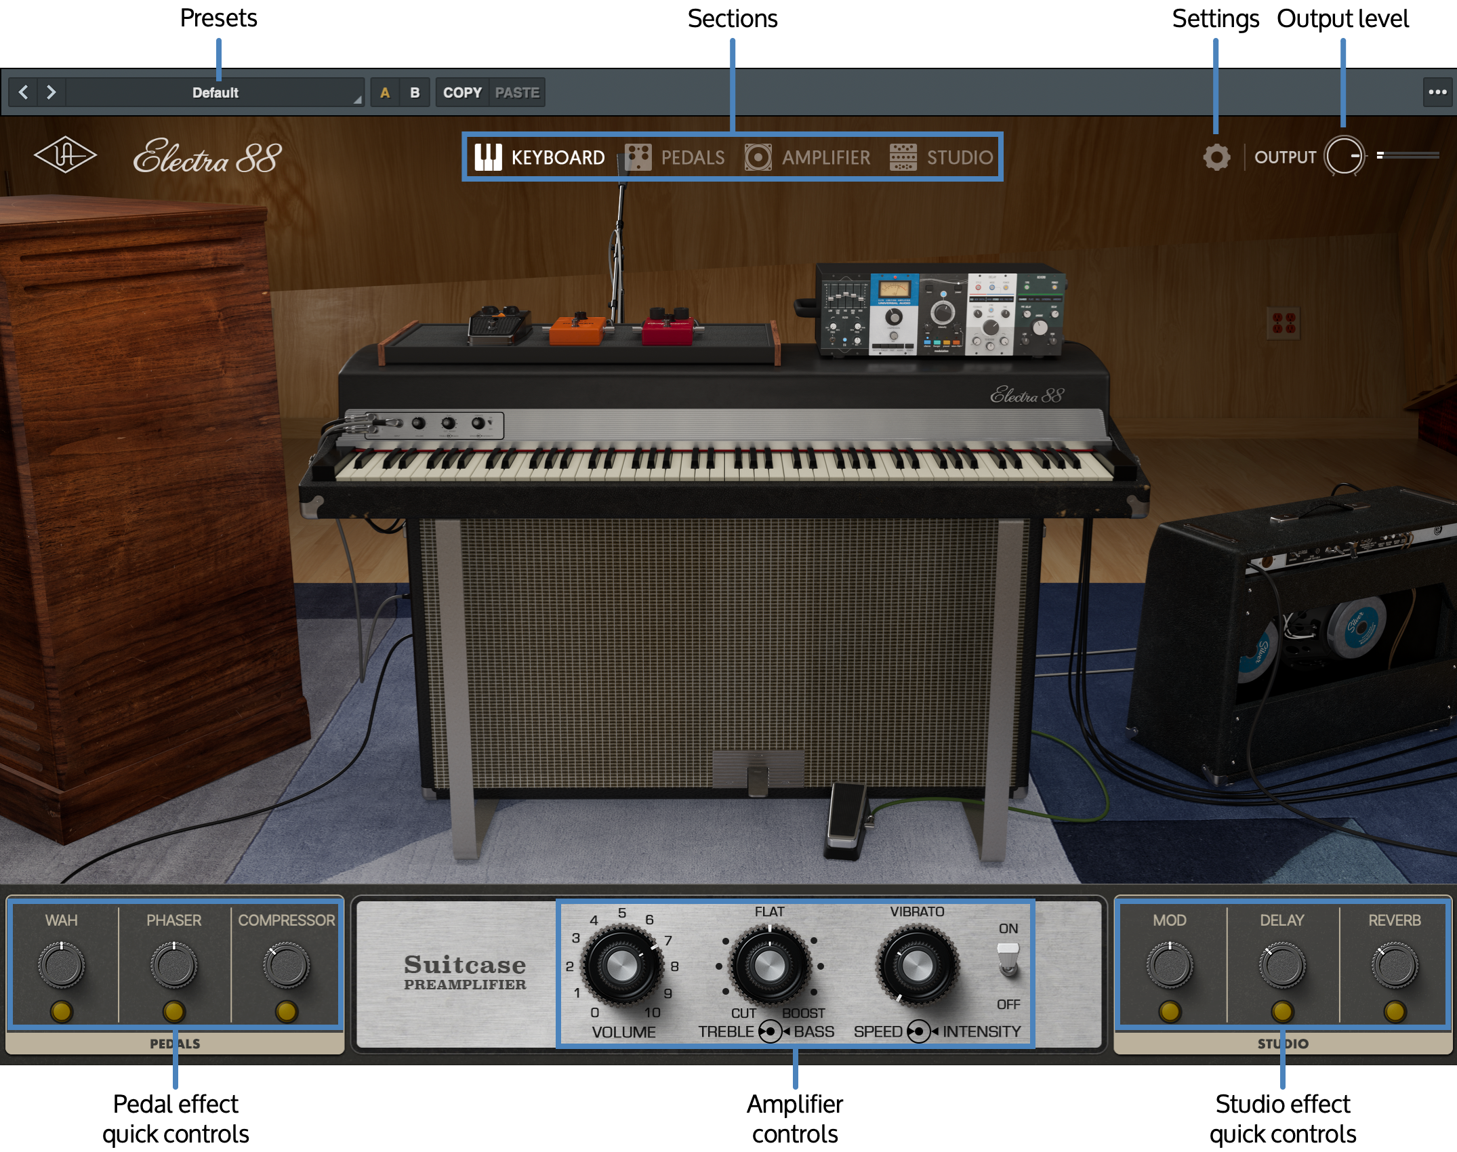The width and height of the screenshot is (1457, 1152).
Task: Select preset slot B
Action: 415,92
